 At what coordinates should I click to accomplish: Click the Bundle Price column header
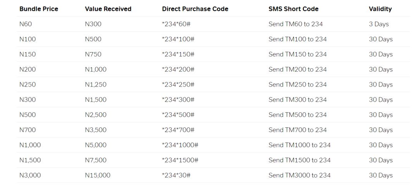(x=39, y=9)
